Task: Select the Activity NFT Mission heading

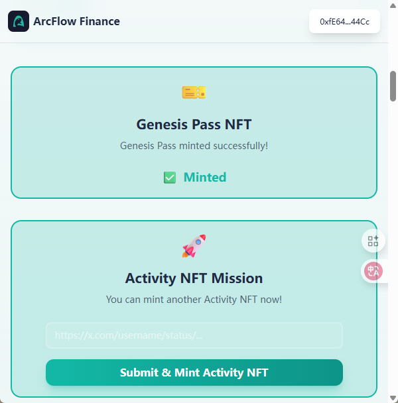Action: click(194, 278)
